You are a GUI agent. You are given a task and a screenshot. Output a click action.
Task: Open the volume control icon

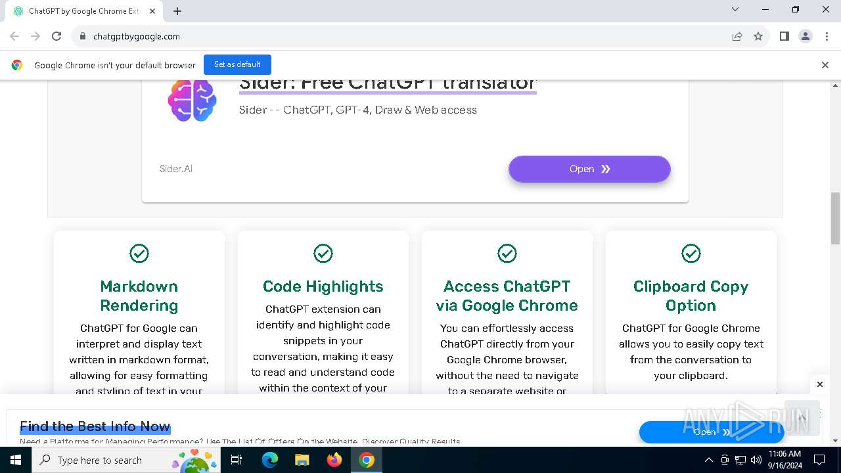756,460
